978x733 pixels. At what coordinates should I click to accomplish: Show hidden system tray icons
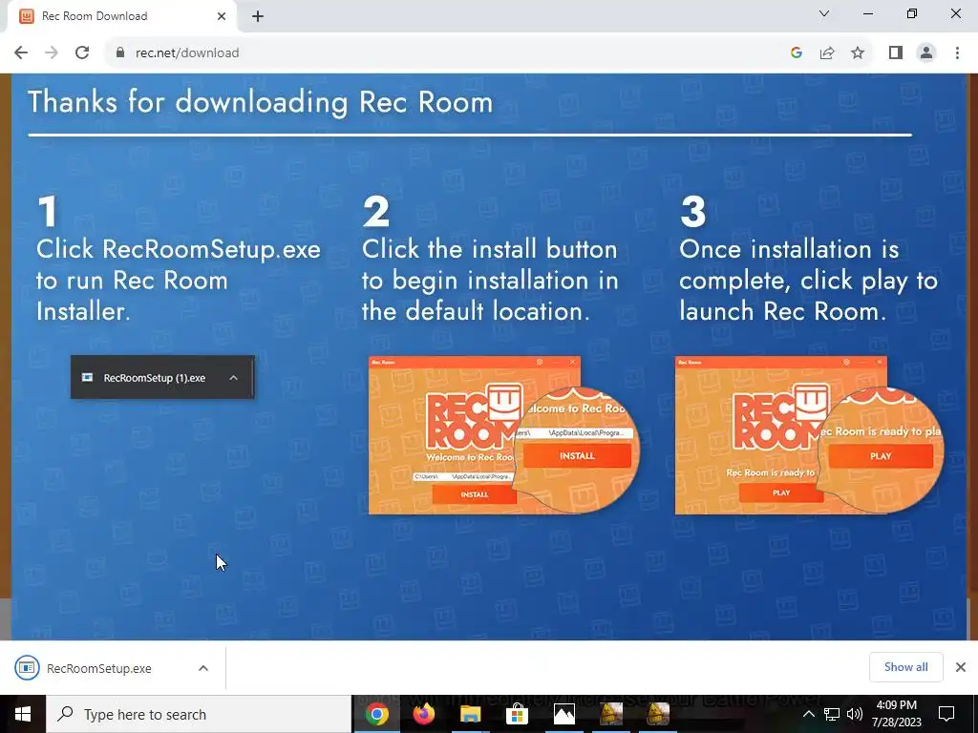pos(808,714)
